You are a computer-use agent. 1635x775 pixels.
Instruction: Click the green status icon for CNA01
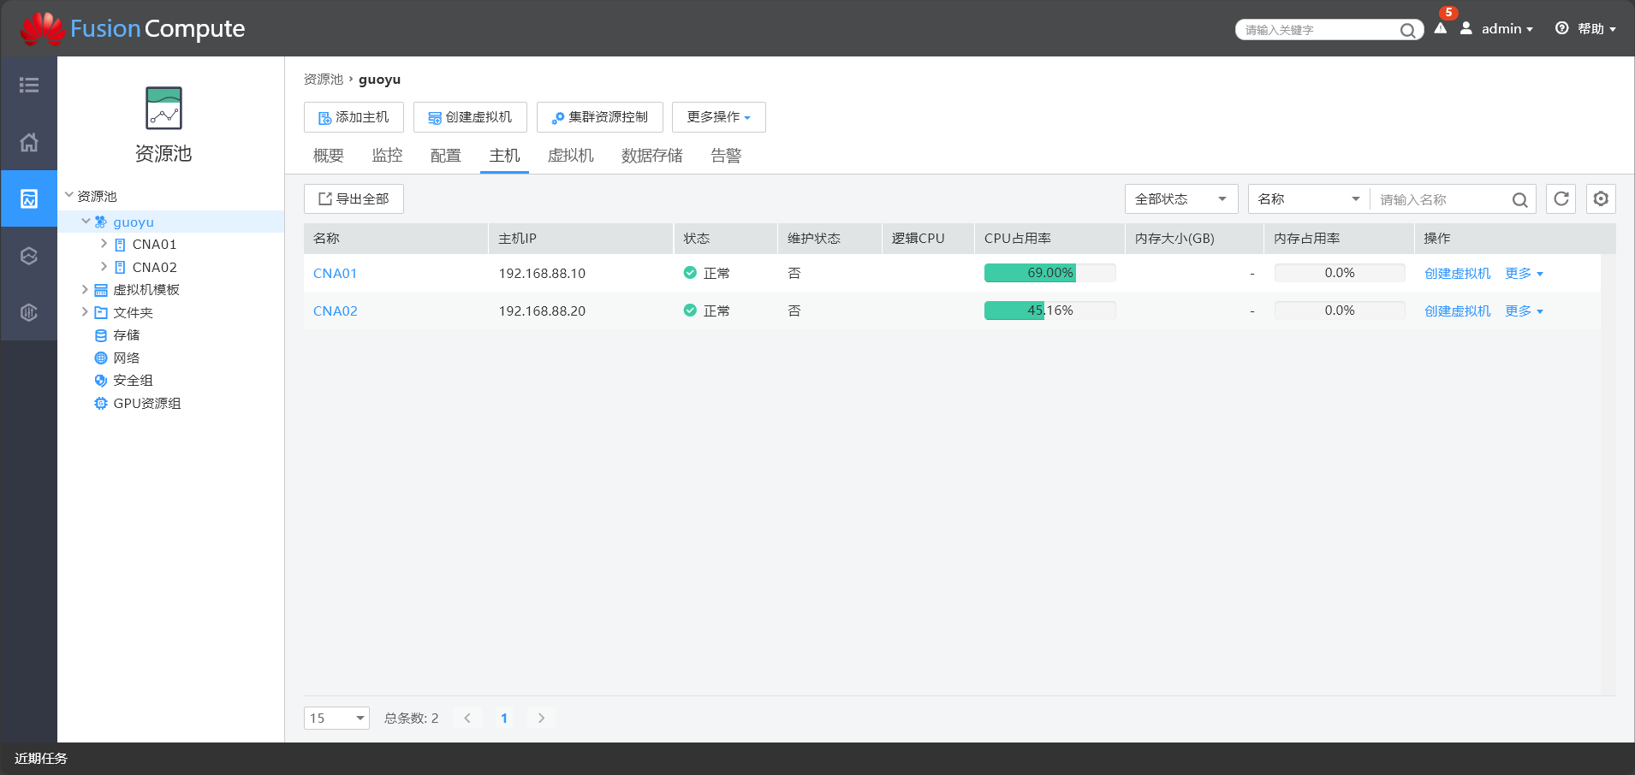(690, 273)
